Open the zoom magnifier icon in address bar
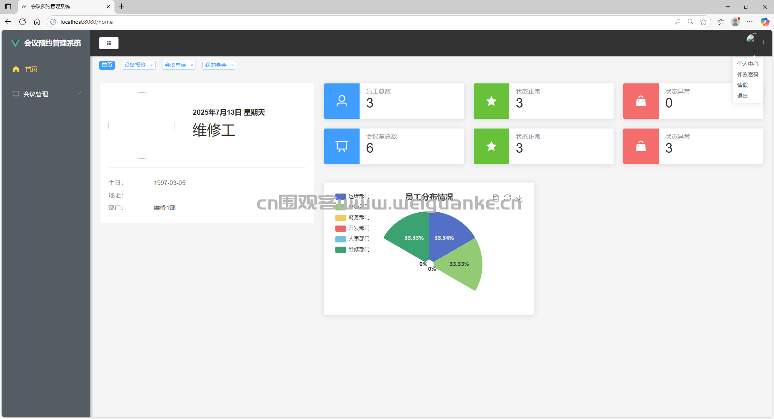 click(x=691, y=22)
